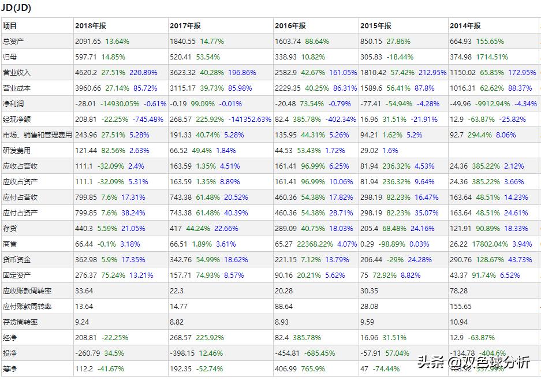This screenshot has width=541, height=380.
Task: Click the 头条 @双色球分析 watermark
Action: tap(473, 362)
